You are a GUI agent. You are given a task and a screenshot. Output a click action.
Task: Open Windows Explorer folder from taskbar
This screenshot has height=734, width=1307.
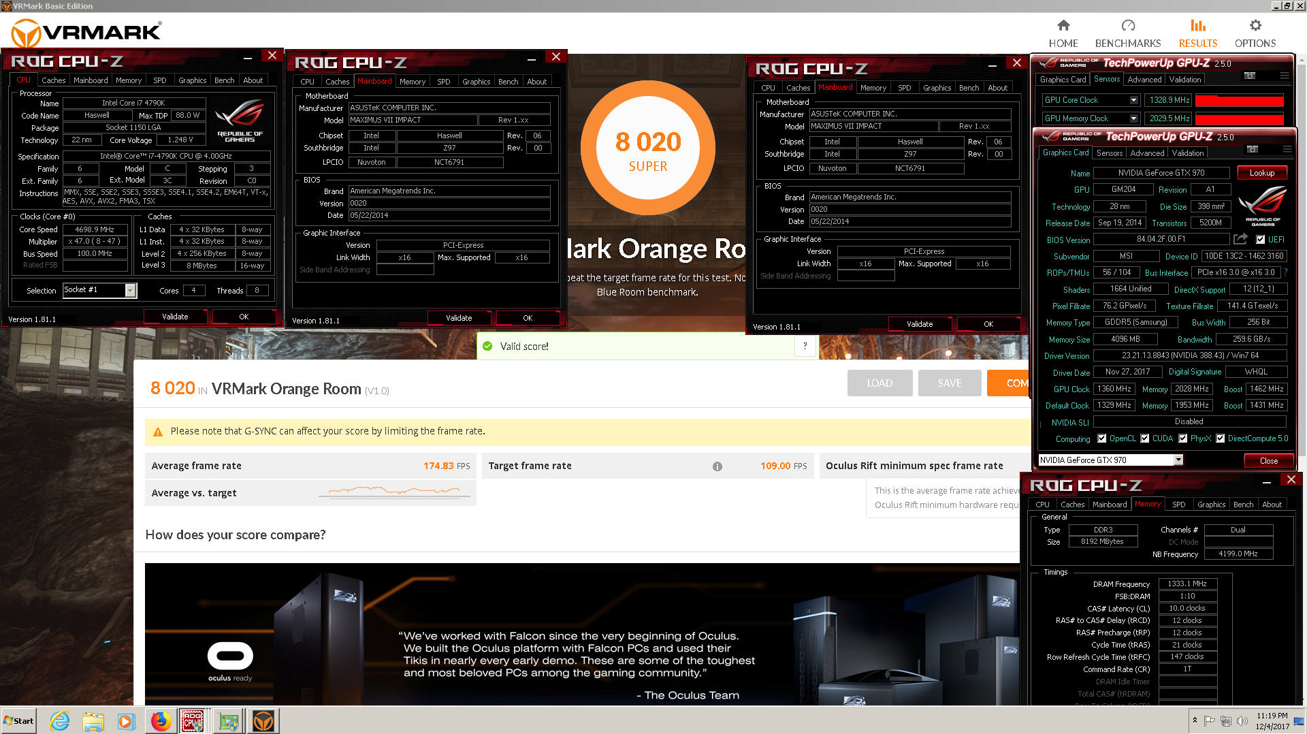point(93,721)
